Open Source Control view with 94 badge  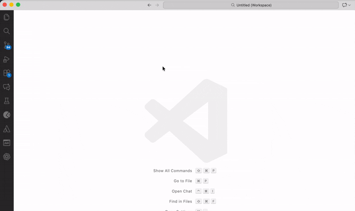(x=7, y=46)
